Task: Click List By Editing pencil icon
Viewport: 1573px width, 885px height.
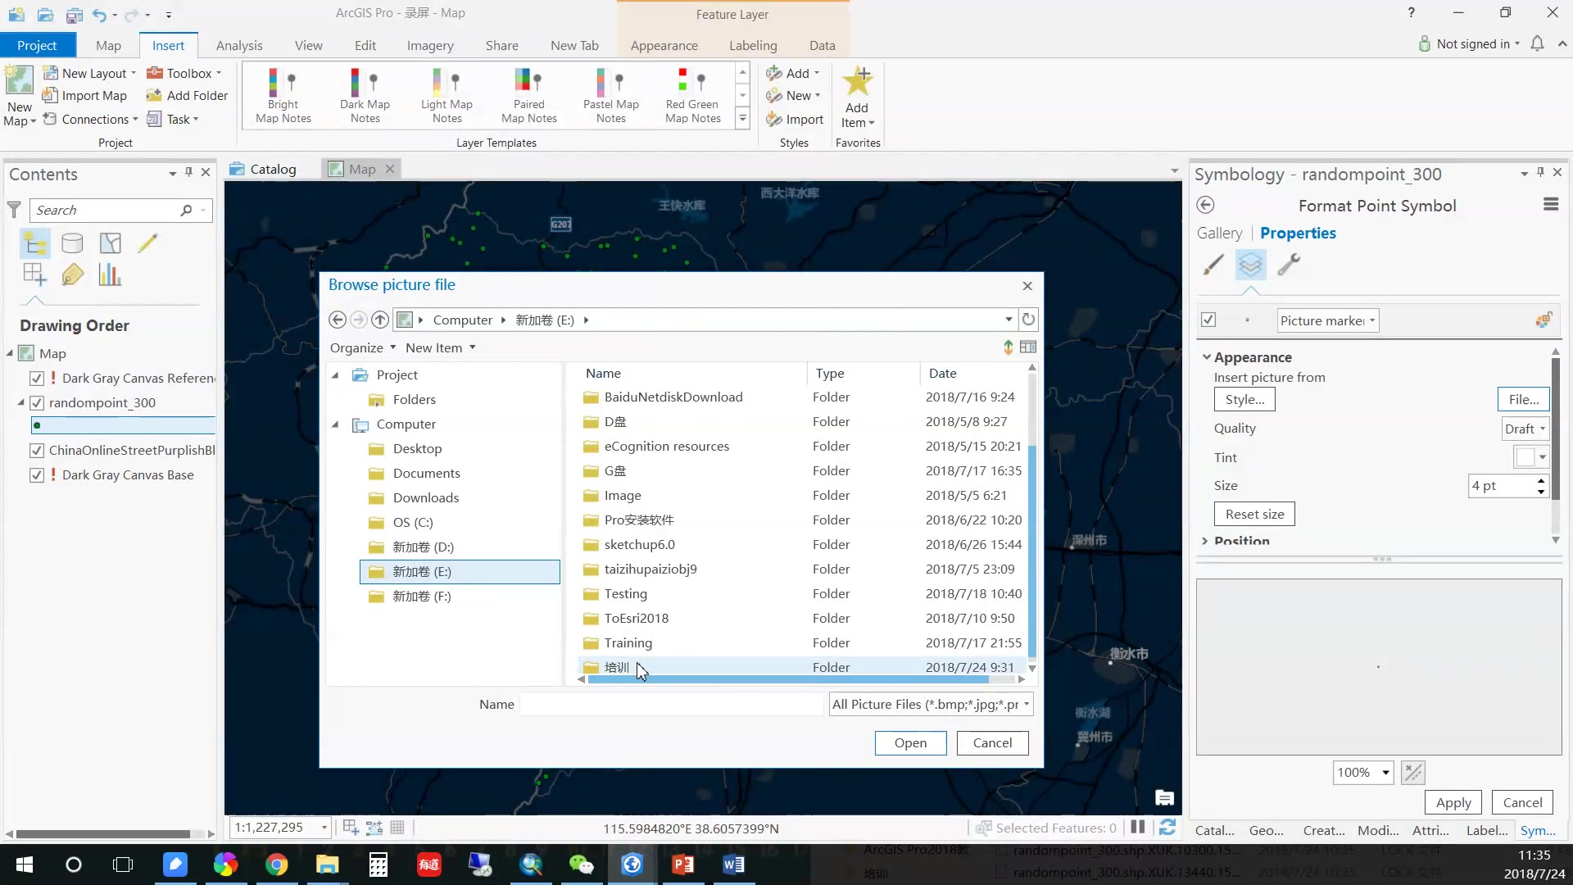Action: pyautogui.click(x=147, y=243)
